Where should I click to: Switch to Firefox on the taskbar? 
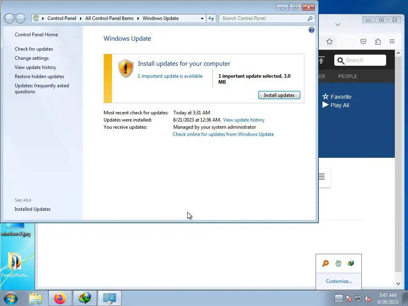point(60,298)
